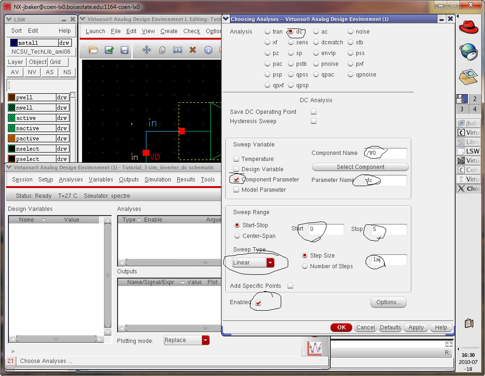Enable the Save DC Operating Point checkbox
Image resolution: width=485 pixels, height=376 pixels.
[313, 112]
